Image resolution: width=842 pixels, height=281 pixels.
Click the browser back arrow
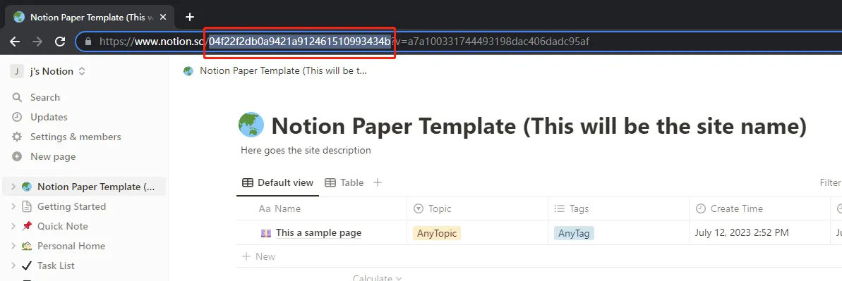[x=15, y=42]
